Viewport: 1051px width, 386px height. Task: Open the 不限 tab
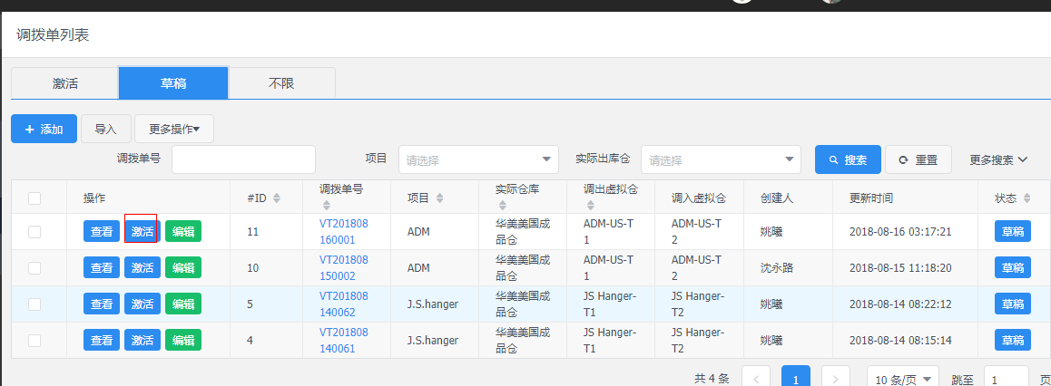281,83
